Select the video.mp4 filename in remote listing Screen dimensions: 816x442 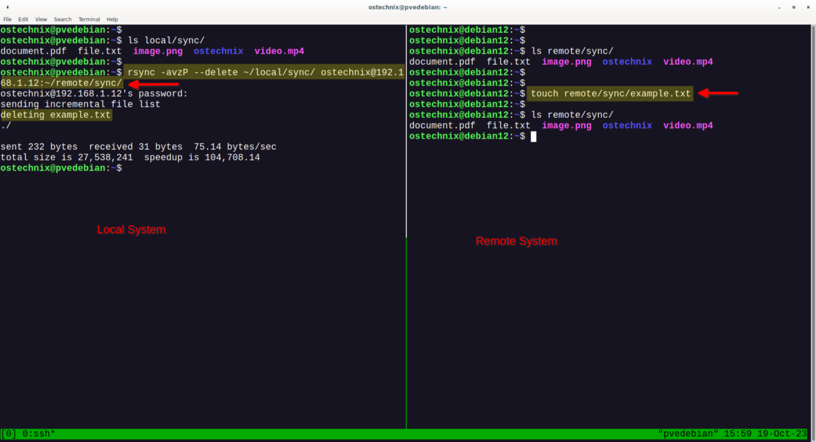pyautogui.click(x=688, y=61)
